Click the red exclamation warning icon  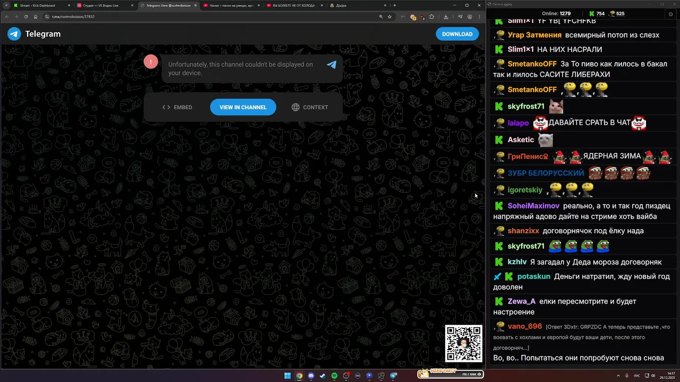point(151,62)
